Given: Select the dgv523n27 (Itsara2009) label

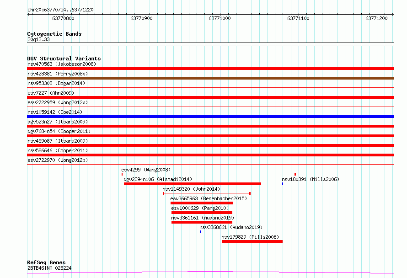Looking at the screenshot, I should 58,122.
